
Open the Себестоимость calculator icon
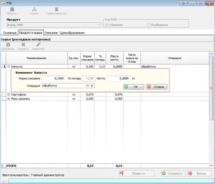click(x=56, y=9)
